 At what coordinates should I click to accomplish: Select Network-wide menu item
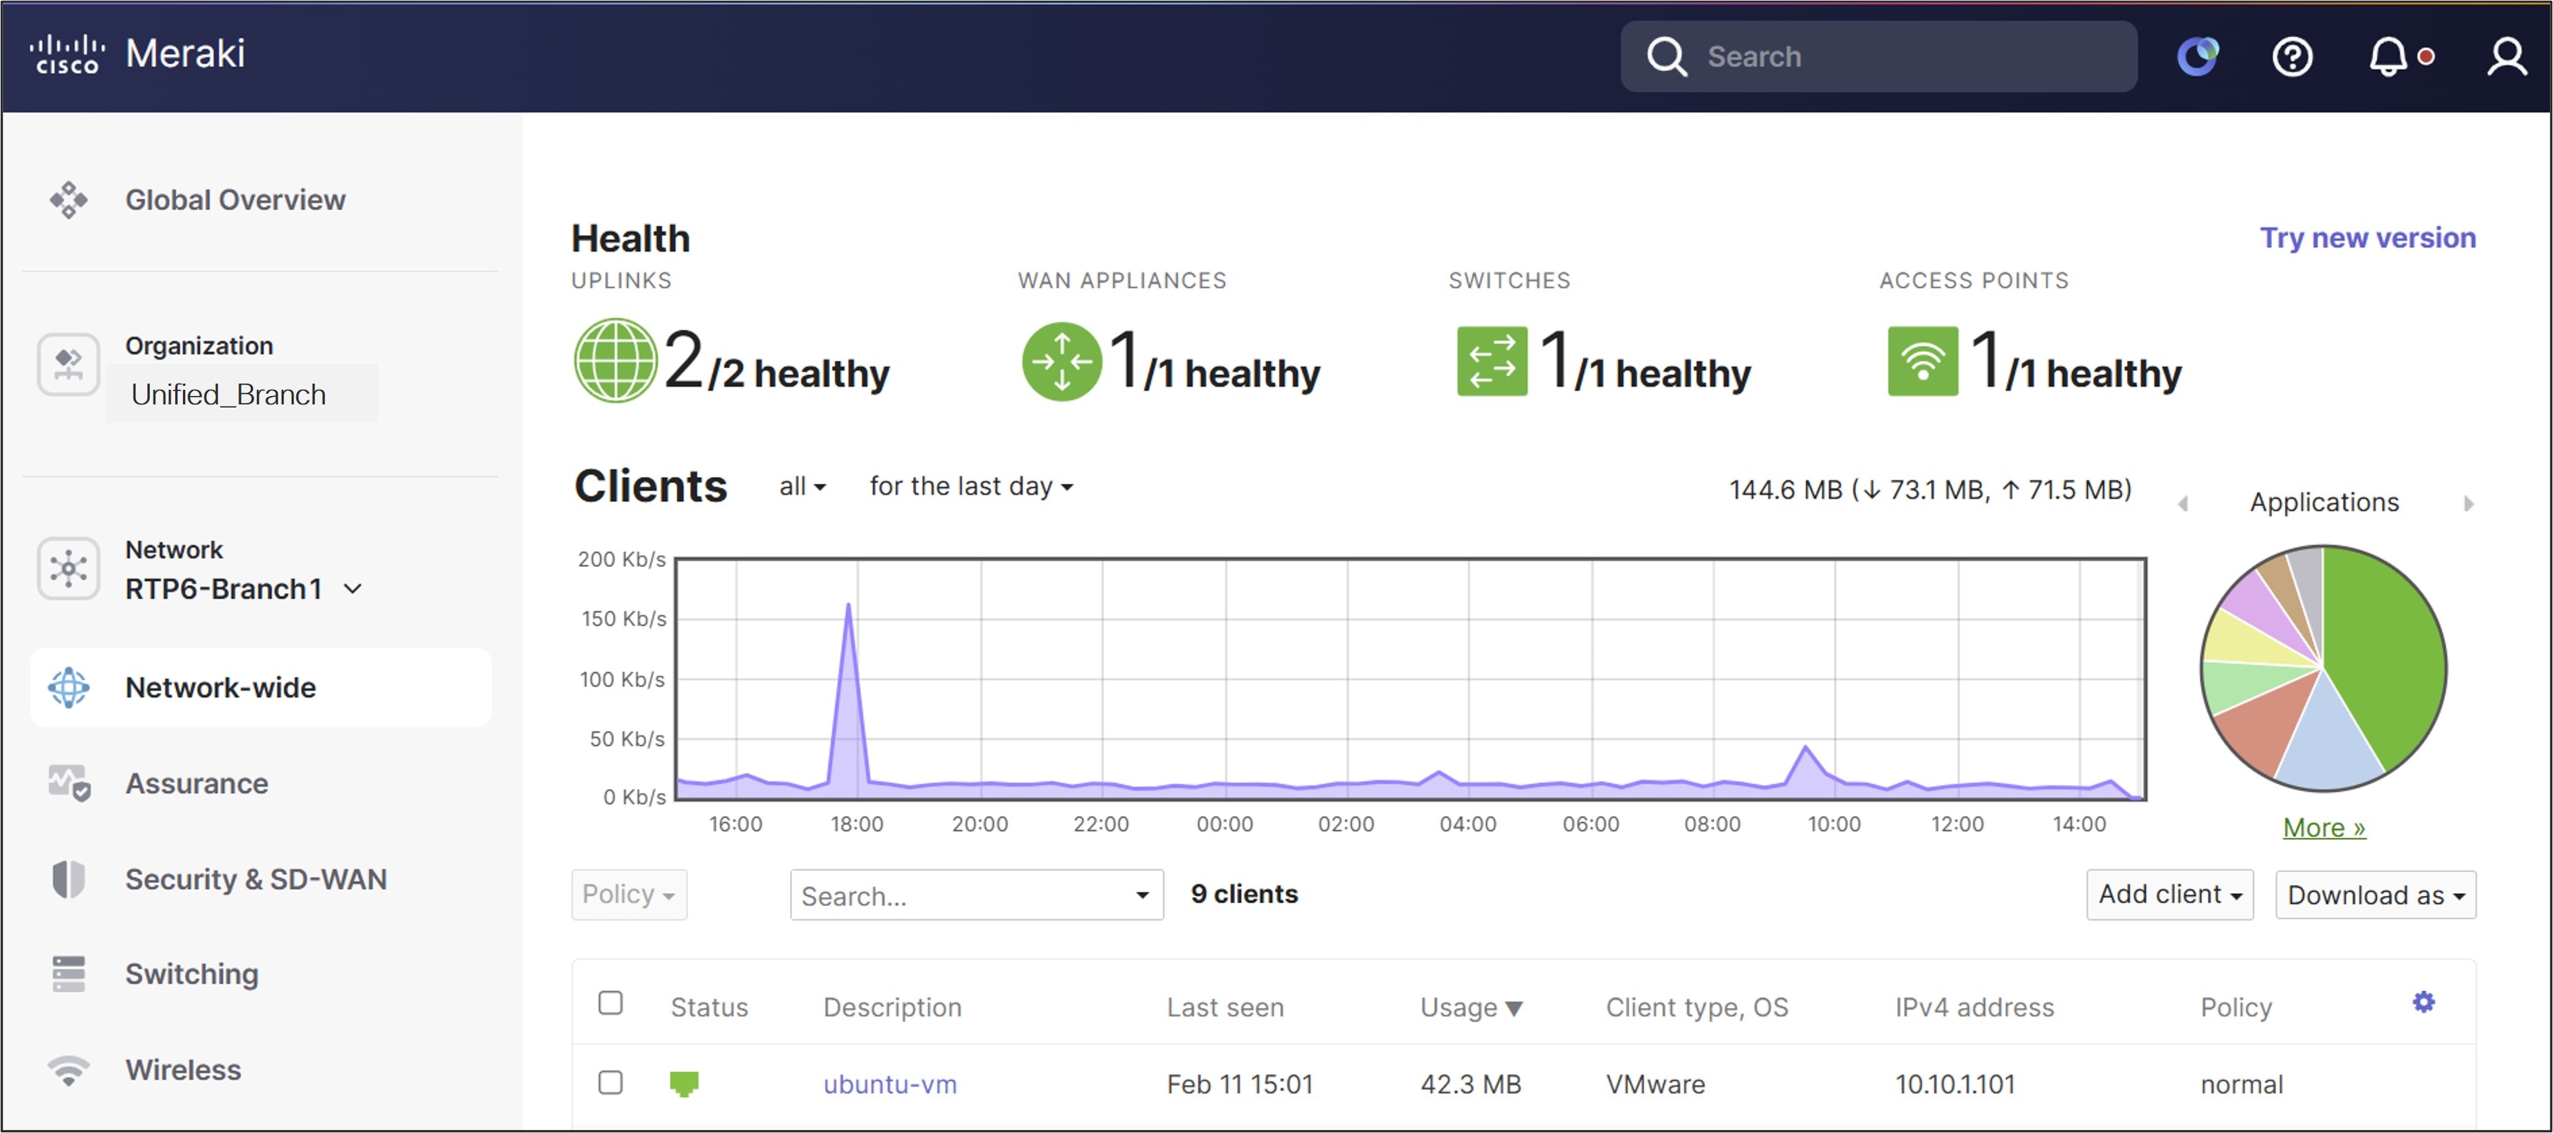pos(261,688)
